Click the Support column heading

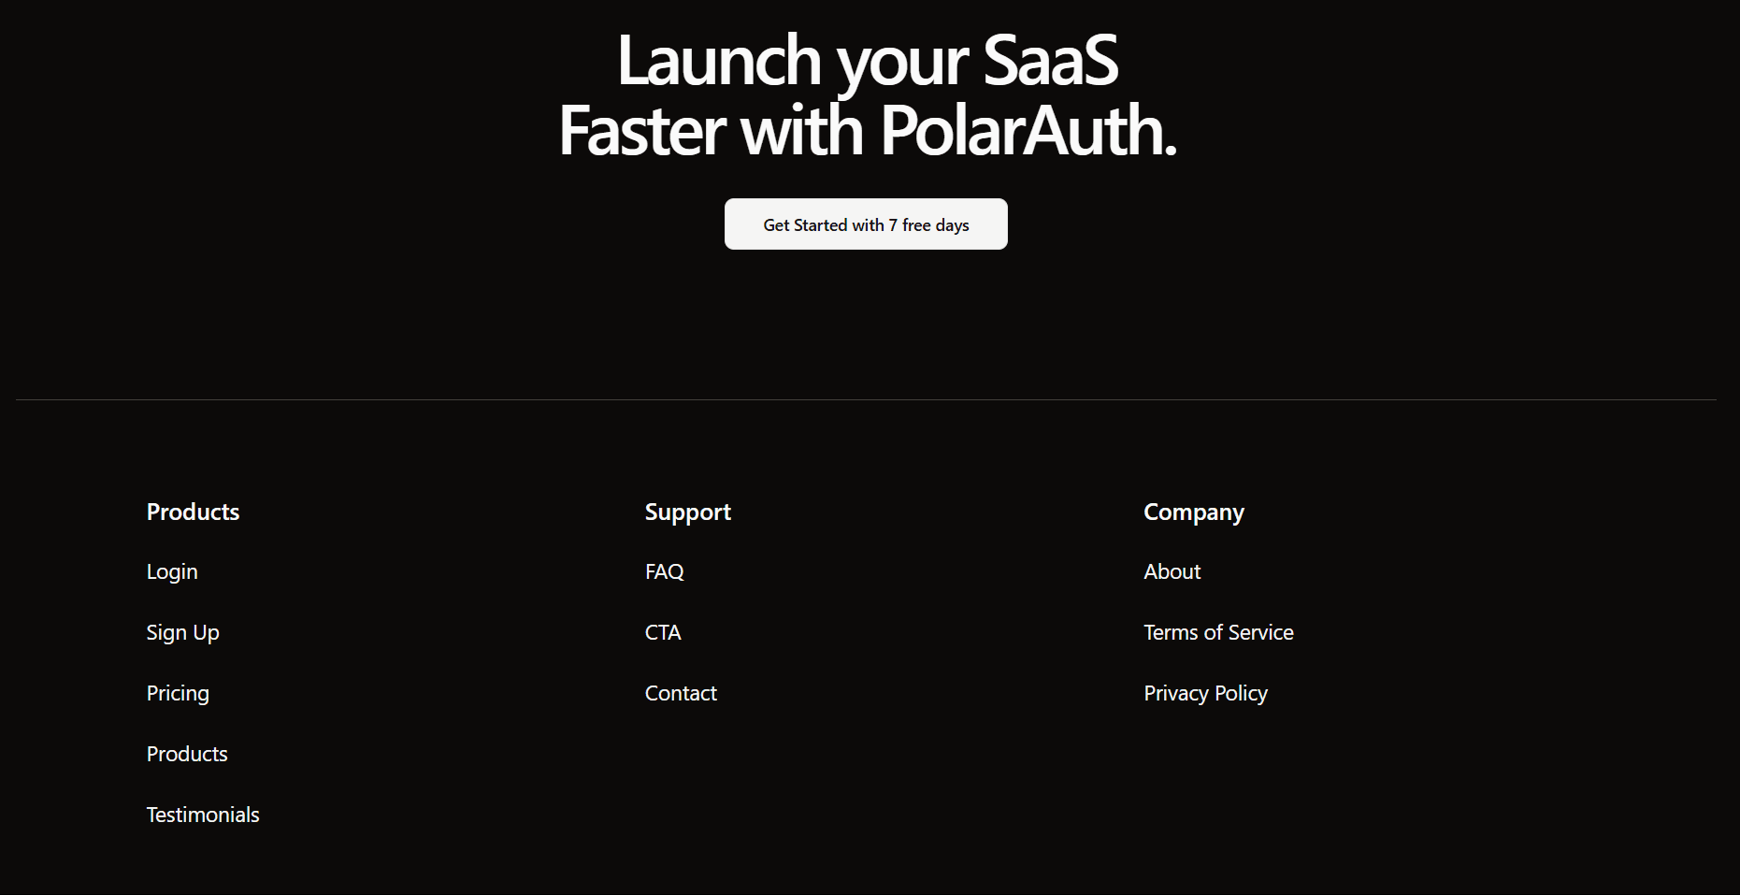pyautogui.click(x=687, y=511)
